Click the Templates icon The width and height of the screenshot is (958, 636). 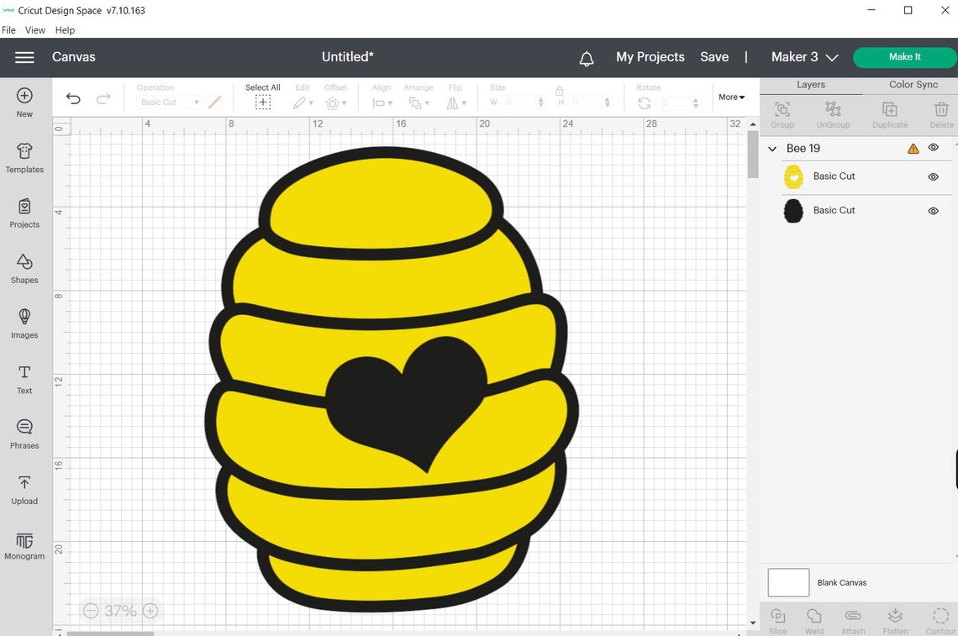pyautogui.click(x=24, y=158)
